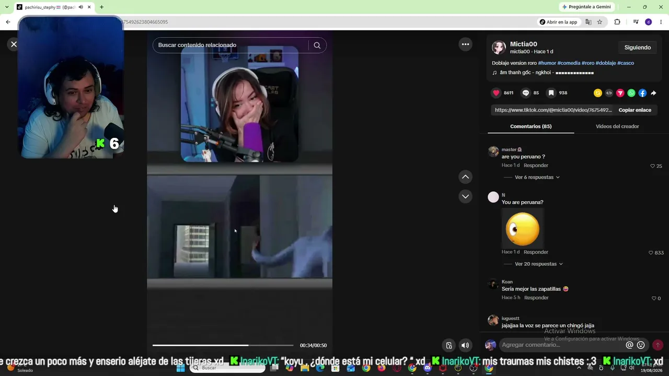Select the 'Comentarios (85)' tab

point(531,126)
